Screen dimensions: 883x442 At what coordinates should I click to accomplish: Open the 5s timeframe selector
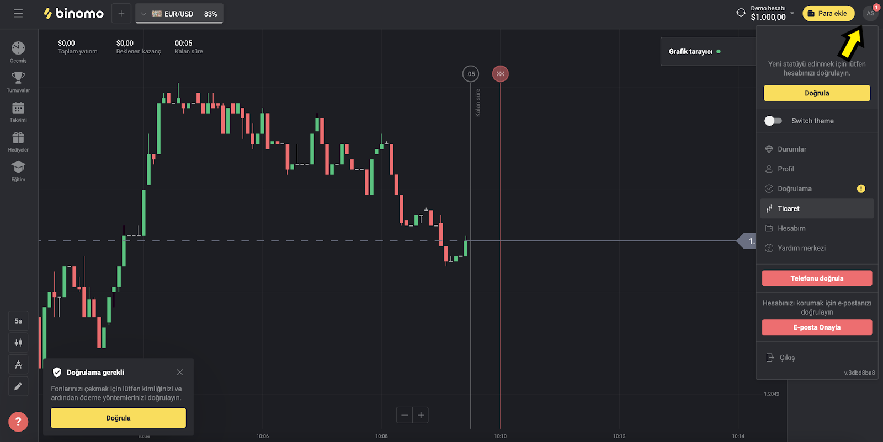pos(18,321)
